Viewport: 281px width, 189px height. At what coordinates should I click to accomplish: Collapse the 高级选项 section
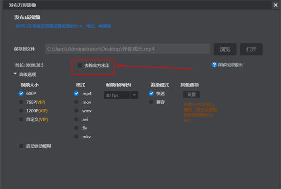(15, 74)
